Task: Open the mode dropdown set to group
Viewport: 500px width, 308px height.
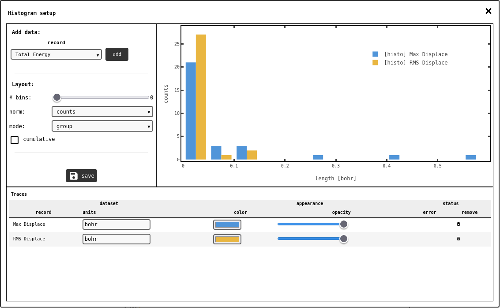Action: point(102,126)
